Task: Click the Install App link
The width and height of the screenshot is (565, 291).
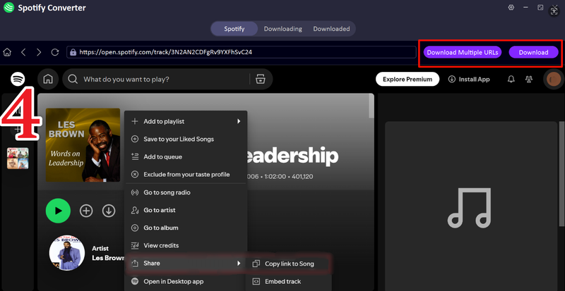Action: 469,79
